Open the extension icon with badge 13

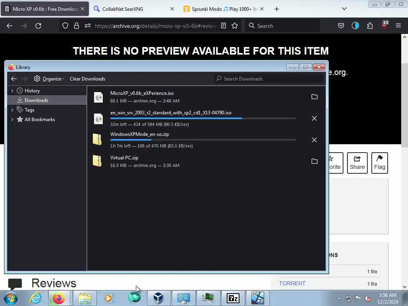tap(384, 25)
